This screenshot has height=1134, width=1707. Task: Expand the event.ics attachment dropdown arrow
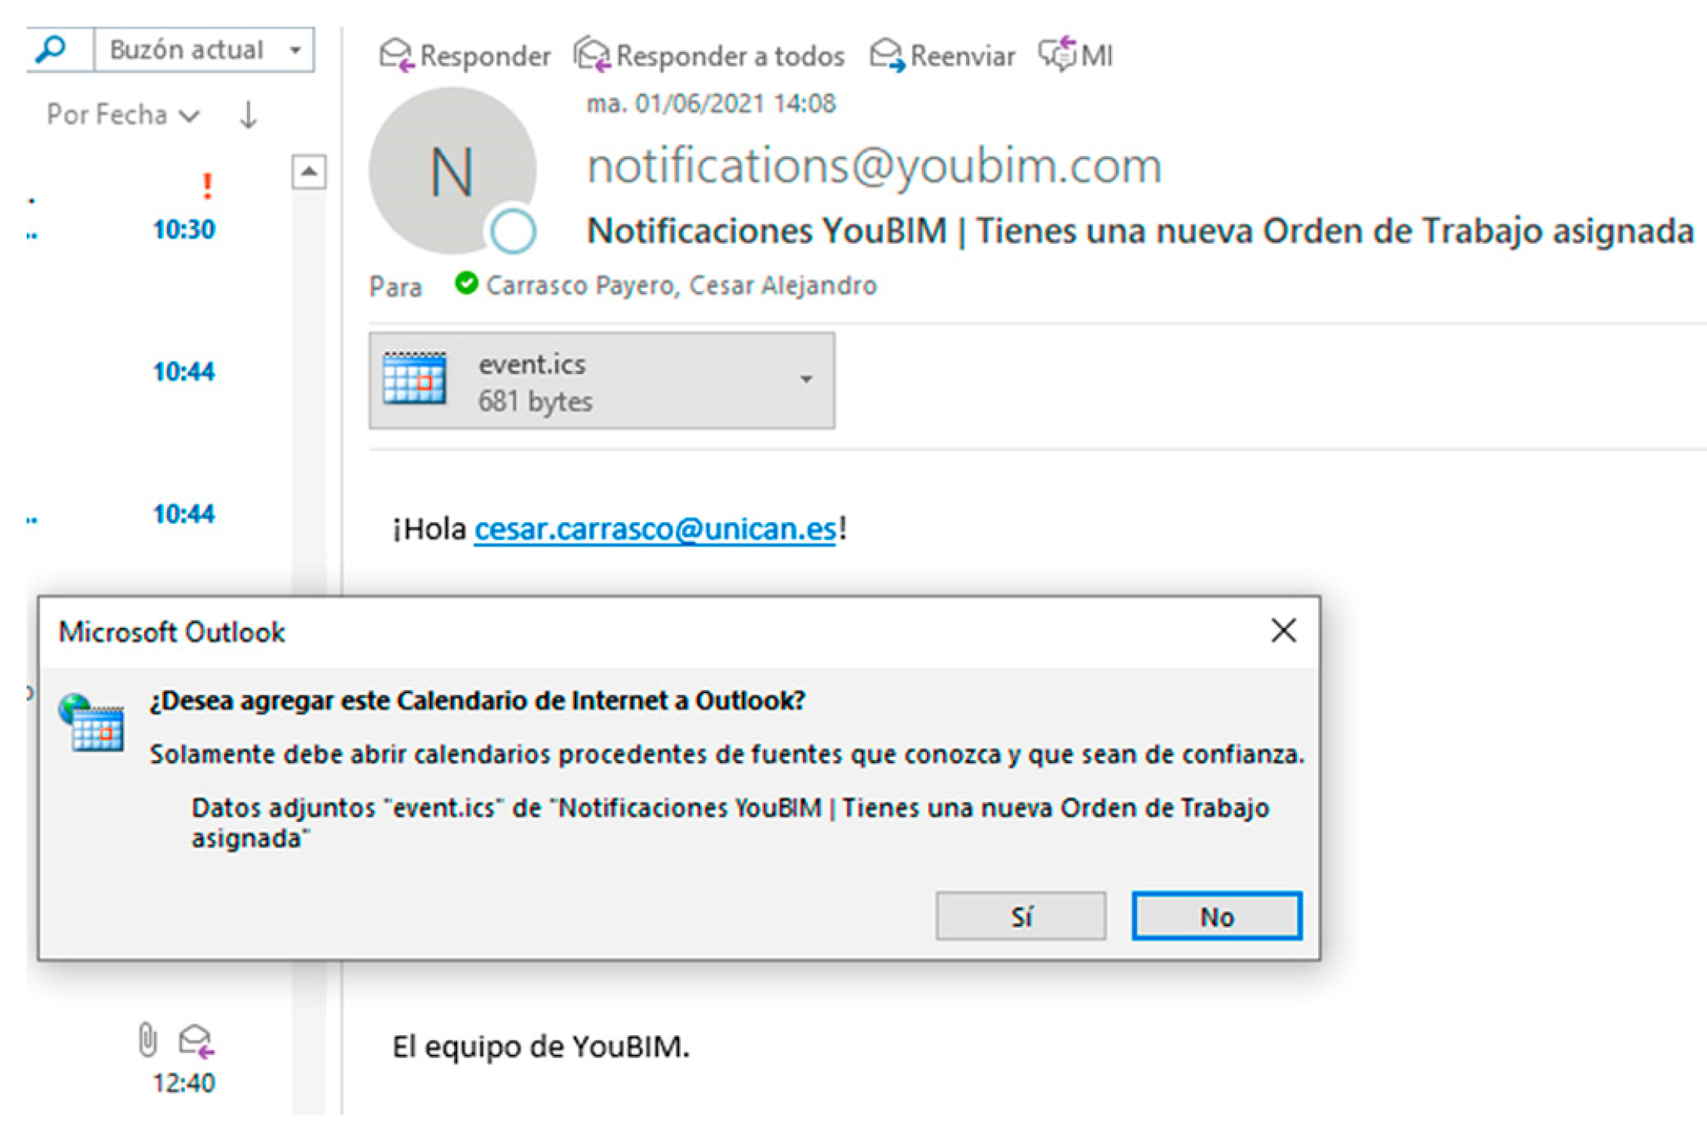[805, 380]
